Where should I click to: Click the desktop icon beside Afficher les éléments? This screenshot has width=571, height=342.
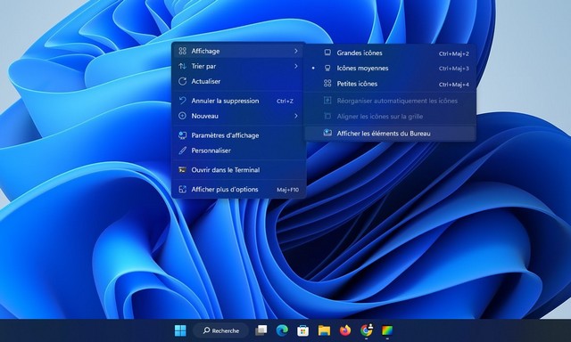(x=327, y=133)
